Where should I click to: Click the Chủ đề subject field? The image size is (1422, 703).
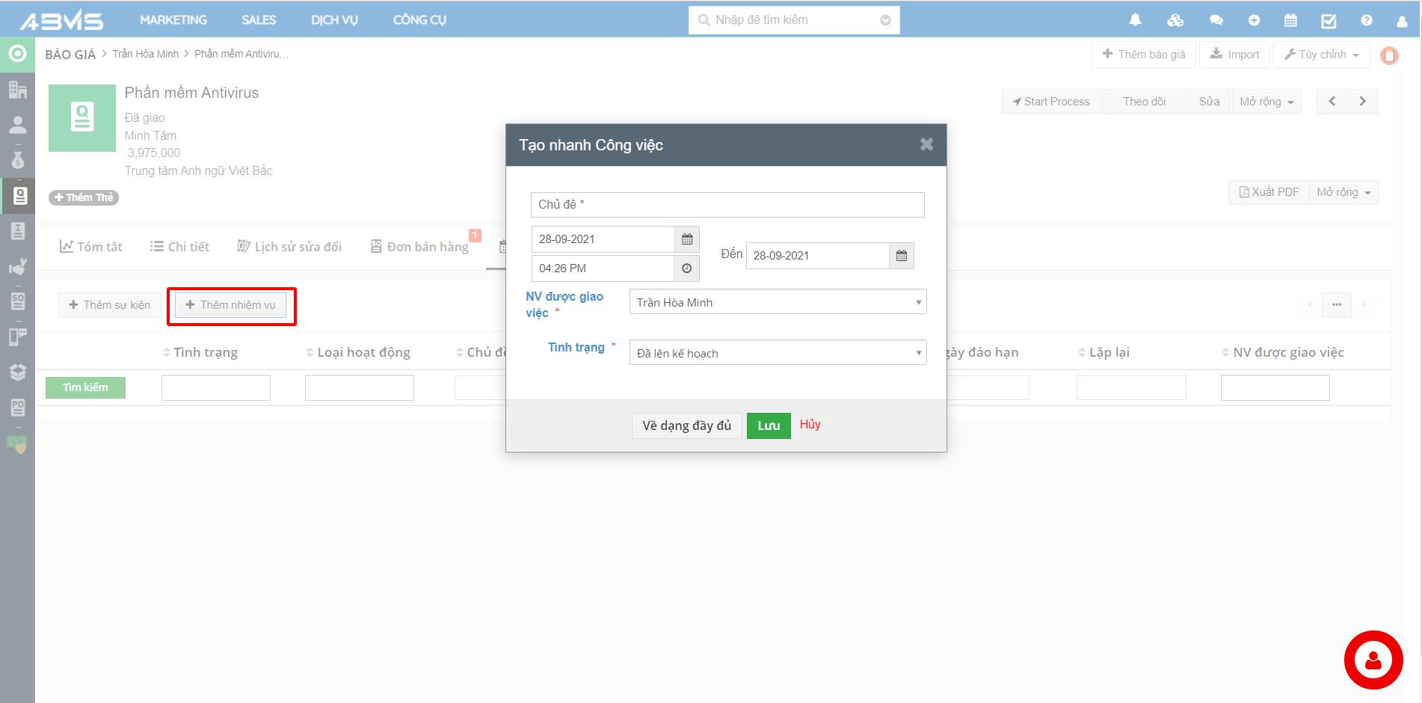[x=727, y=205]
